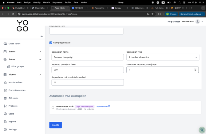Click Repurchase not possible months field
This screenshot has width=206, height=134.
click(x=88, y=83)
